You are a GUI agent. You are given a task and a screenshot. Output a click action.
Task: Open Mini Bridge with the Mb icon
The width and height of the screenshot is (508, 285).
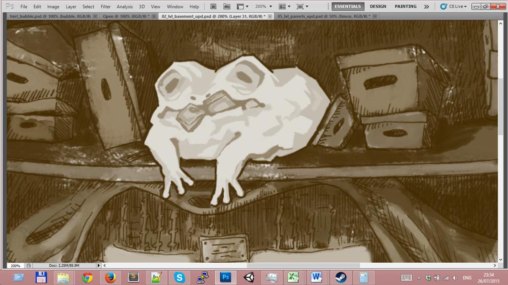tap(227, 6)
